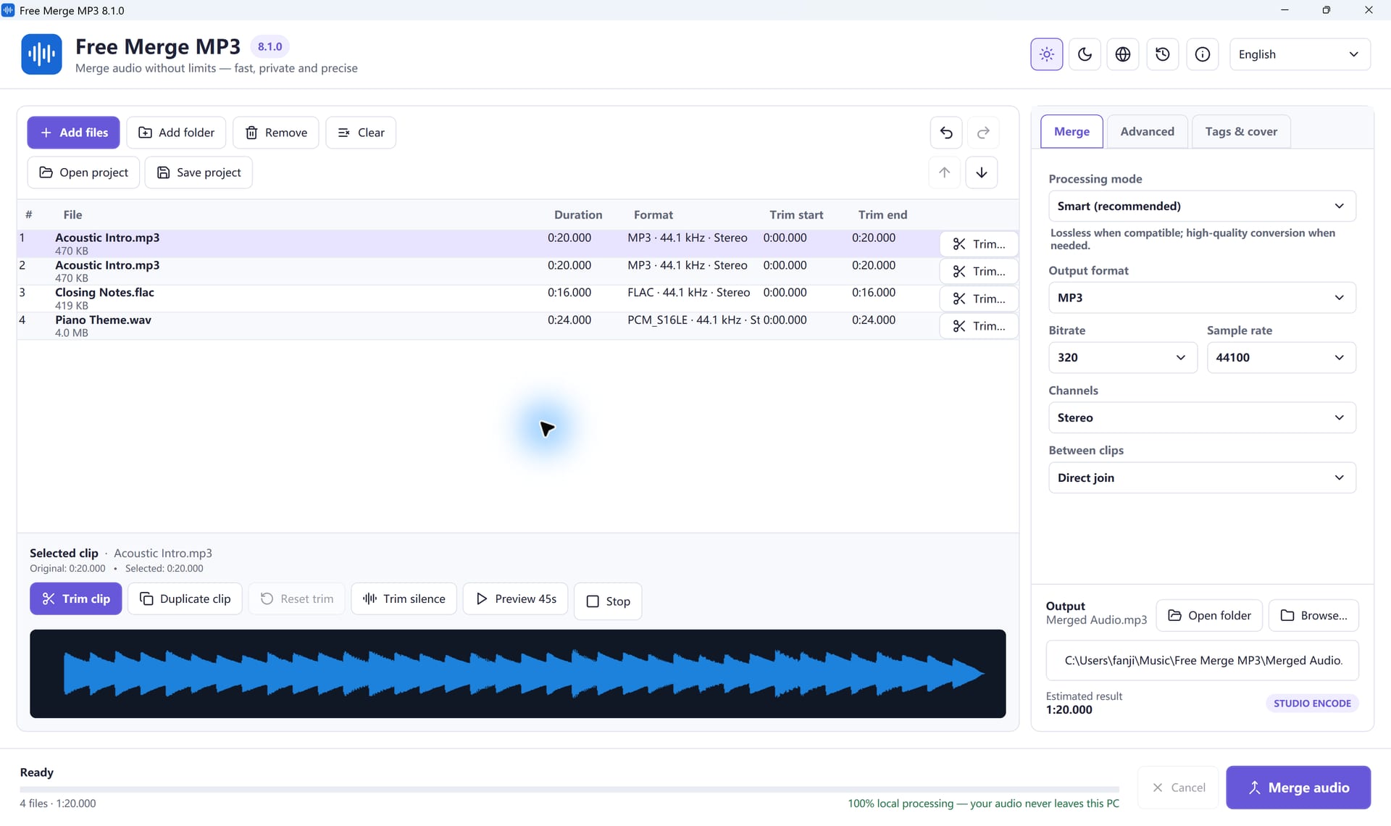Trim clip for Acoustic Intro.mp3 row 2
Viewport: 1391px width, 826px height.
point(979,272)
